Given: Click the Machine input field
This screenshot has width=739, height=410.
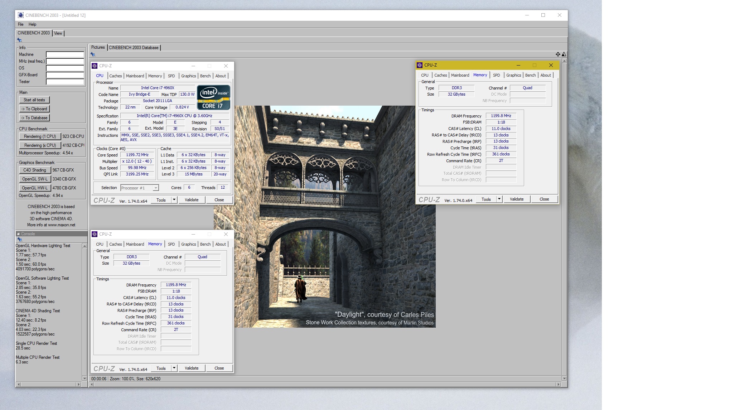Looking at the screenshot, I should [65, 54].
